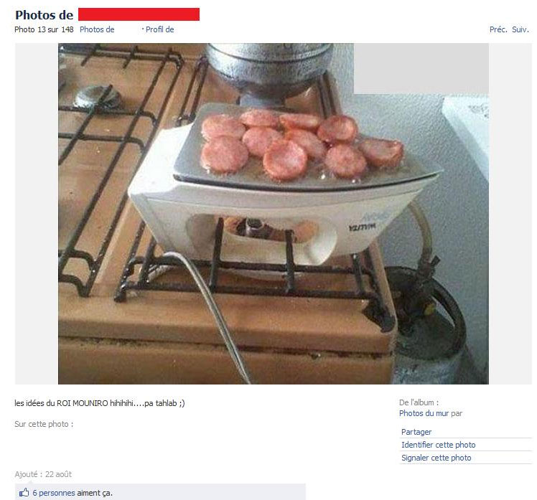Screen dimensions: 537x500
Task: Click the gray redacted box in photo
Action: [x=421, y=68]
